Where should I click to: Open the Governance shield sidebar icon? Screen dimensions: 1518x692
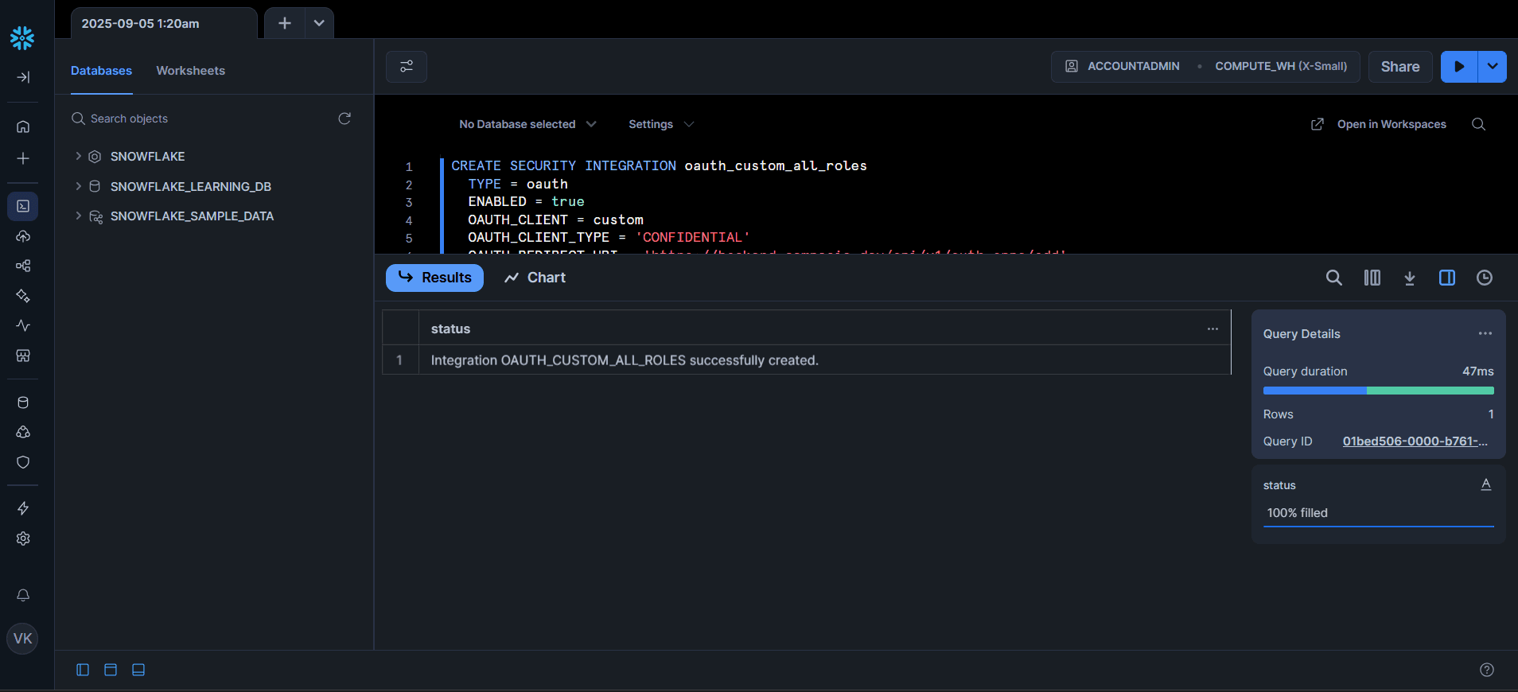(x=23, y=462)
